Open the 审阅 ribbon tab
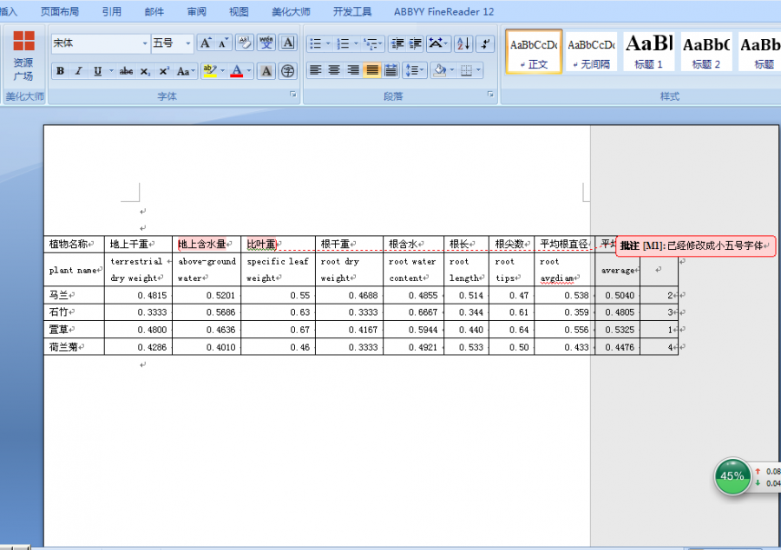Screen dimensions: 781x550 coord(196,11)
